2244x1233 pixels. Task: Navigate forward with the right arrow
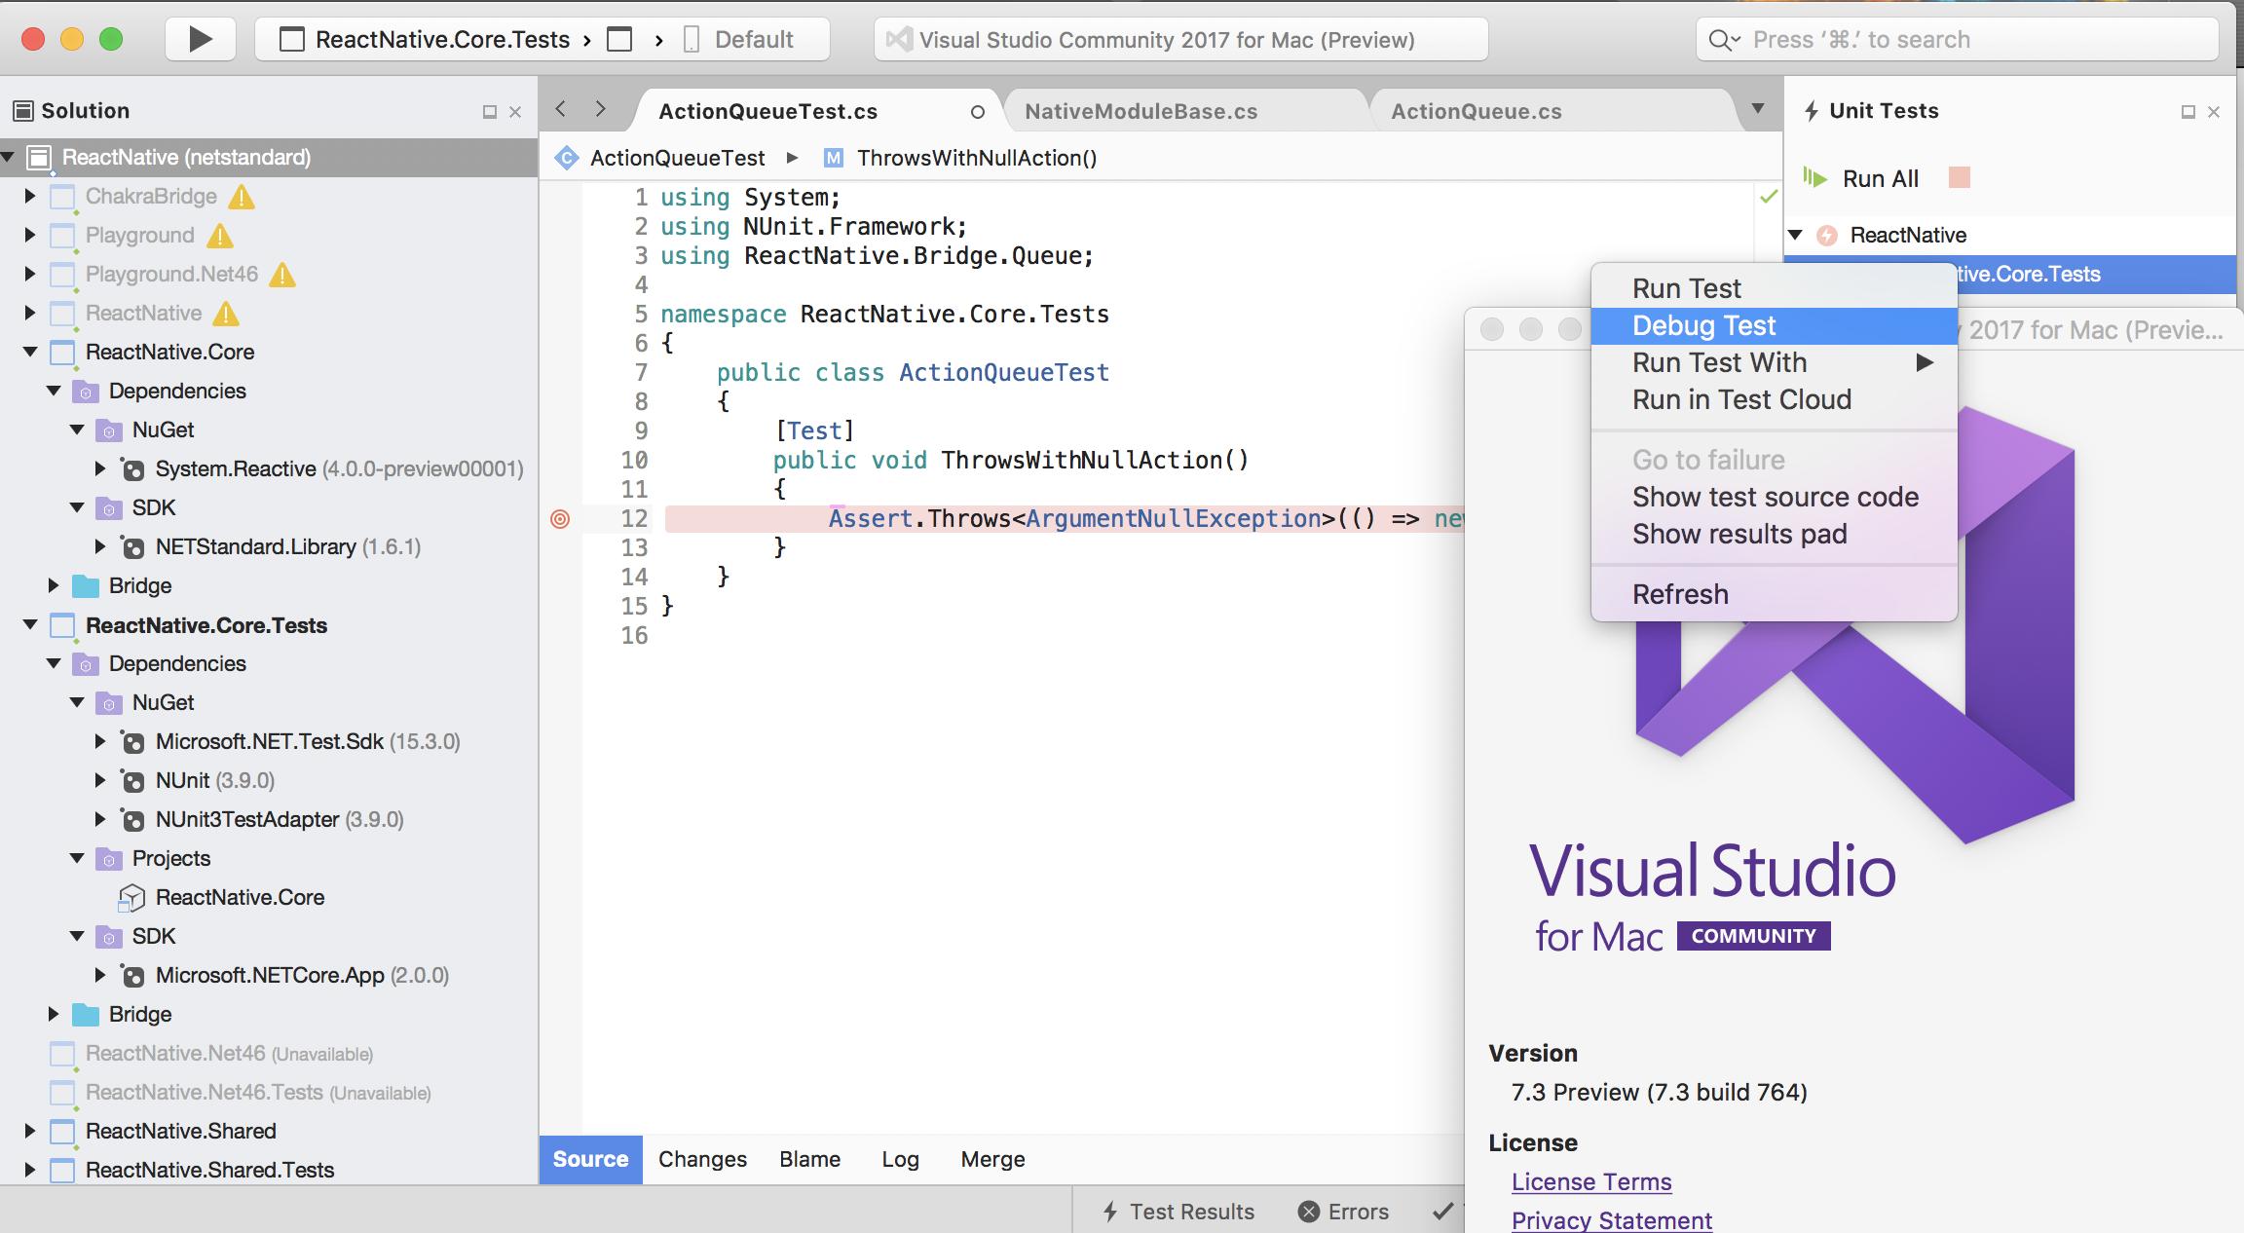point(600,109)
